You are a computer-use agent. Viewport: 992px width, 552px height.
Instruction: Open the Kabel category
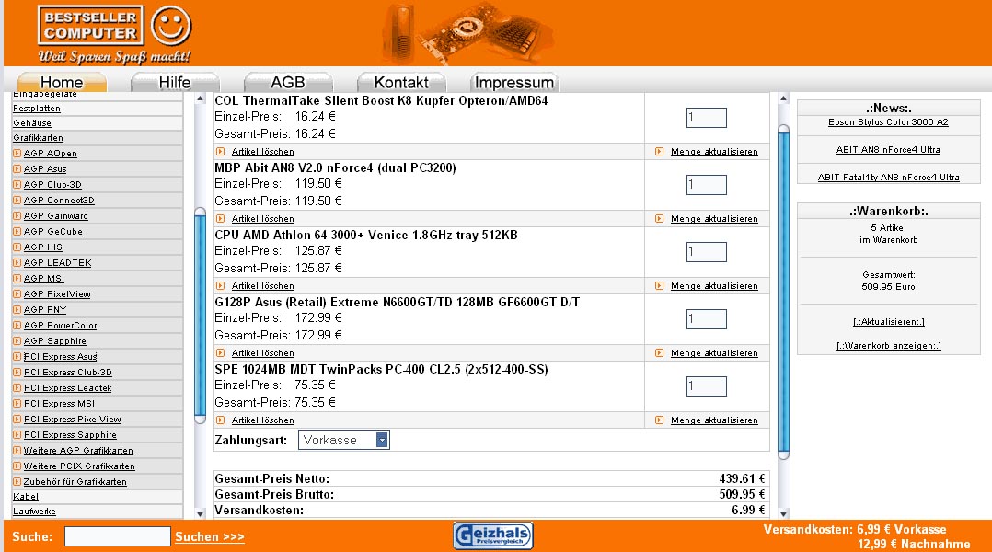point(26,497)
